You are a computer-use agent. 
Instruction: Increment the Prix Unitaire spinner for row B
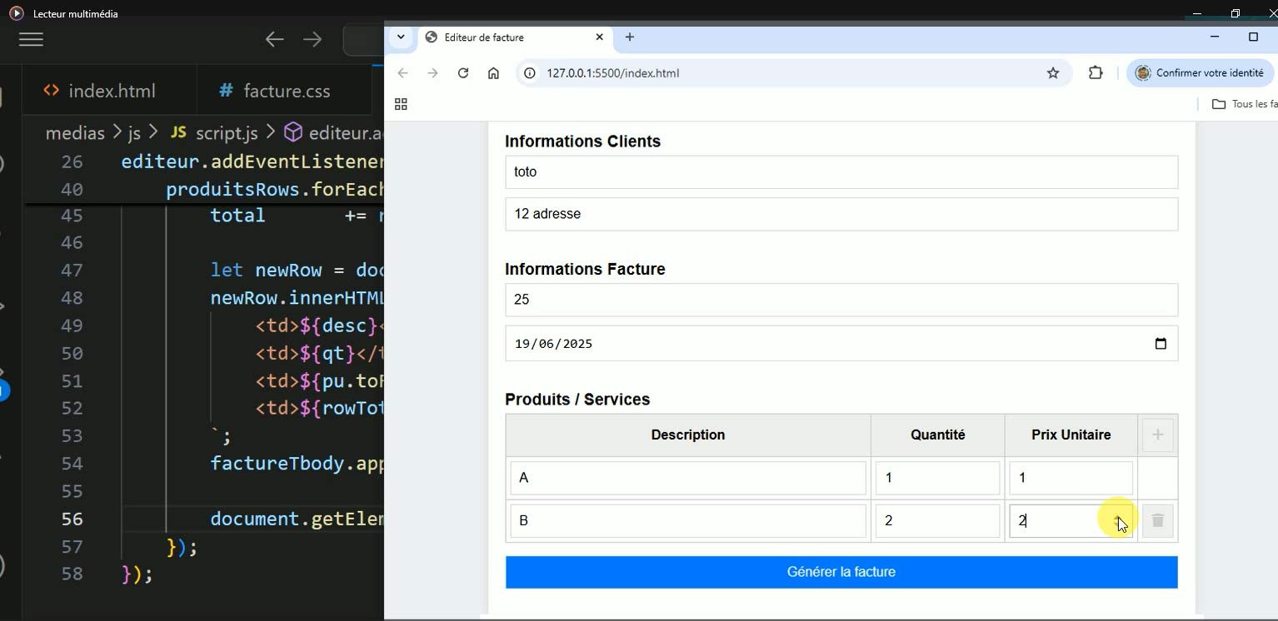(x=1117, y=515)
